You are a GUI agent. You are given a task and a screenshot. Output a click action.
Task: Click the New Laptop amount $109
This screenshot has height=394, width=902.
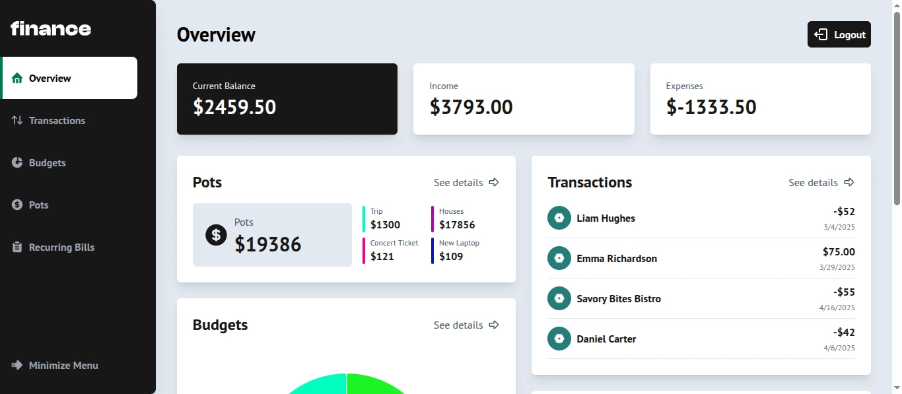(x=451, y=256)
